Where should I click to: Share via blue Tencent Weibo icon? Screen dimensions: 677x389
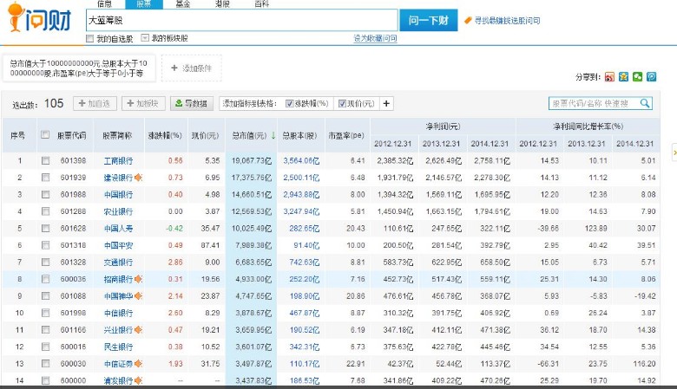[x=652, y=77]
